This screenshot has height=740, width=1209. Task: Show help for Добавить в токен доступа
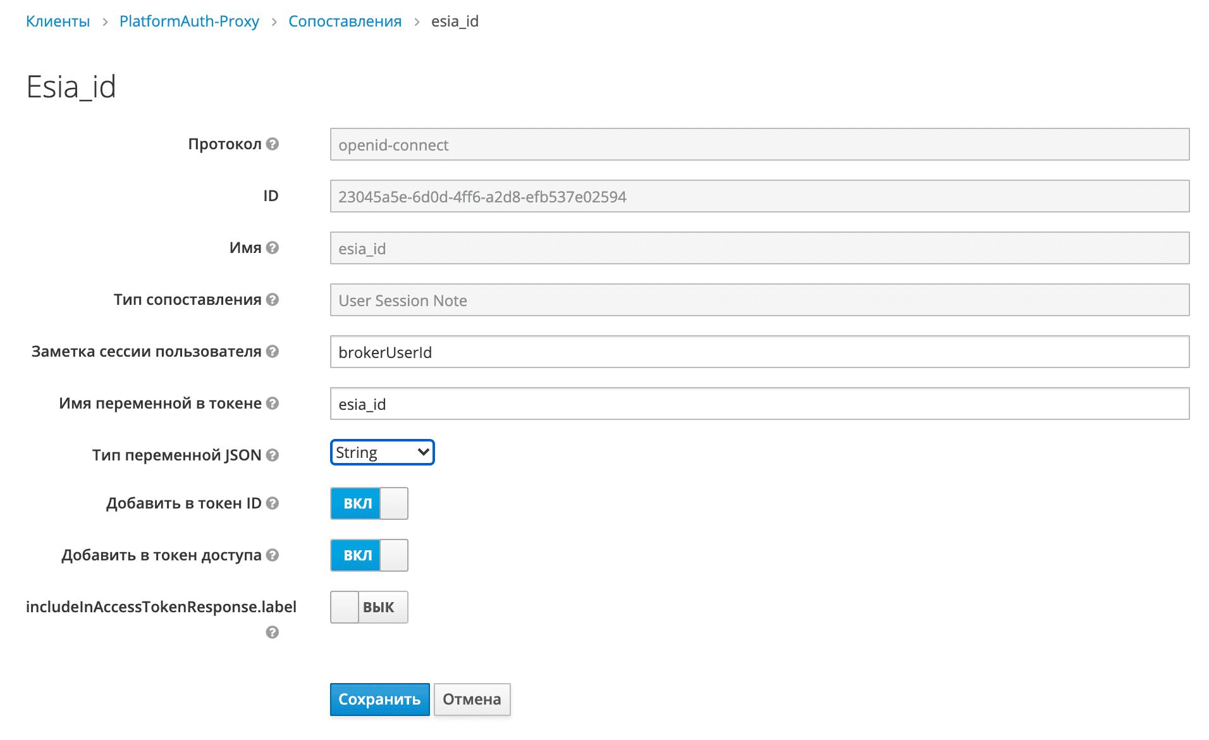tap(273, 555)
